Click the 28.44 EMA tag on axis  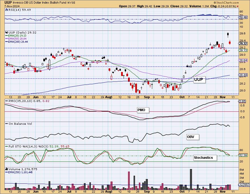[243, 75]
